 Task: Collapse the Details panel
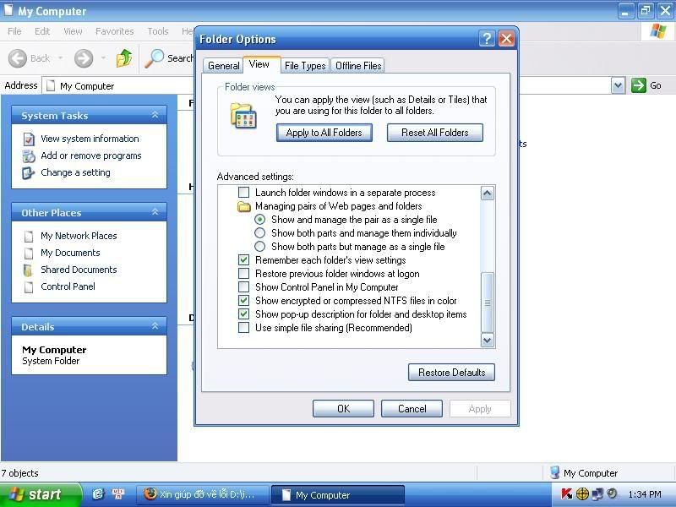click(155, 326)
